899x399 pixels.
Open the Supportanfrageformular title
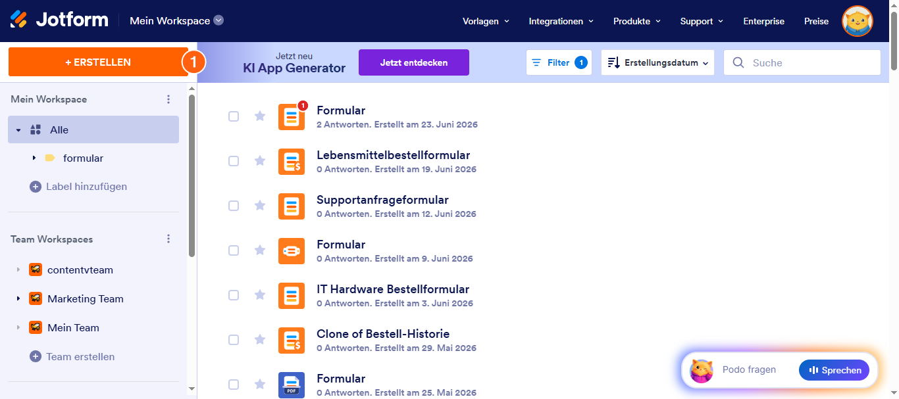tap(382, 200)
